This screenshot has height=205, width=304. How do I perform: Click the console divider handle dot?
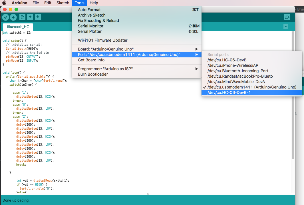[148, 194]
